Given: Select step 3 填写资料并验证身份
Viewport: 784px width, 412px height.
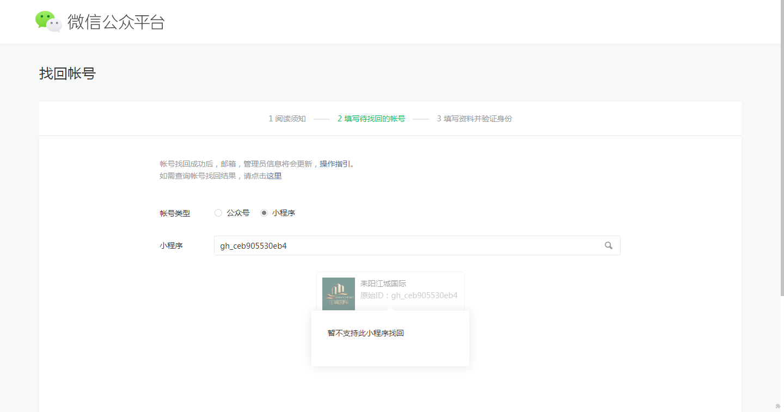Looking at the screenshot, I should click(474, 119).
